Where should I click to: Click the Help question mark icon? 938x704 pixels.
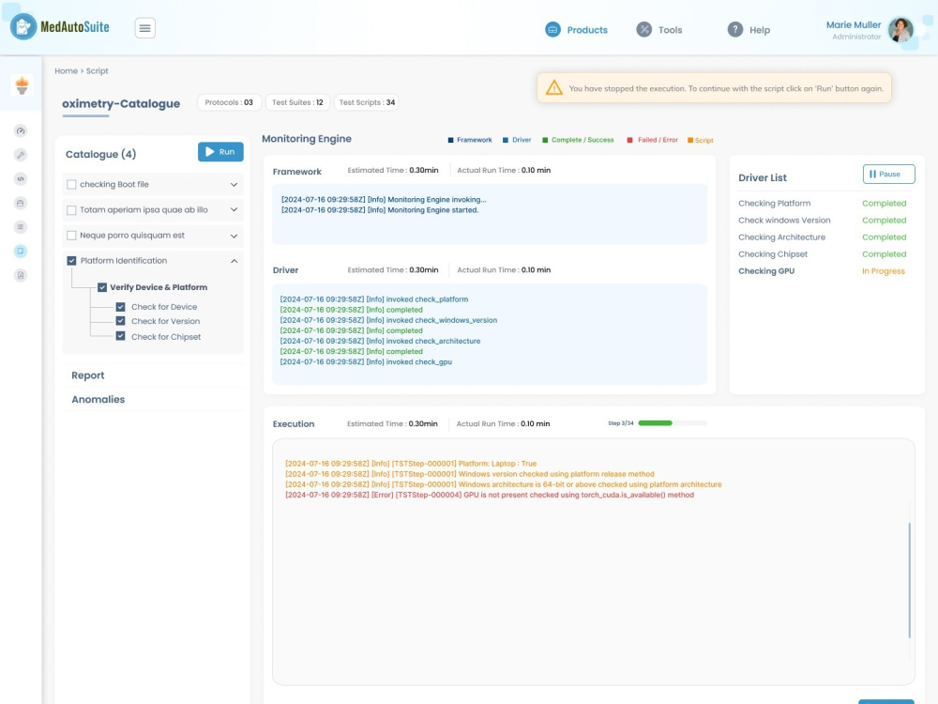pyautogui.click(x=735, y=29)
